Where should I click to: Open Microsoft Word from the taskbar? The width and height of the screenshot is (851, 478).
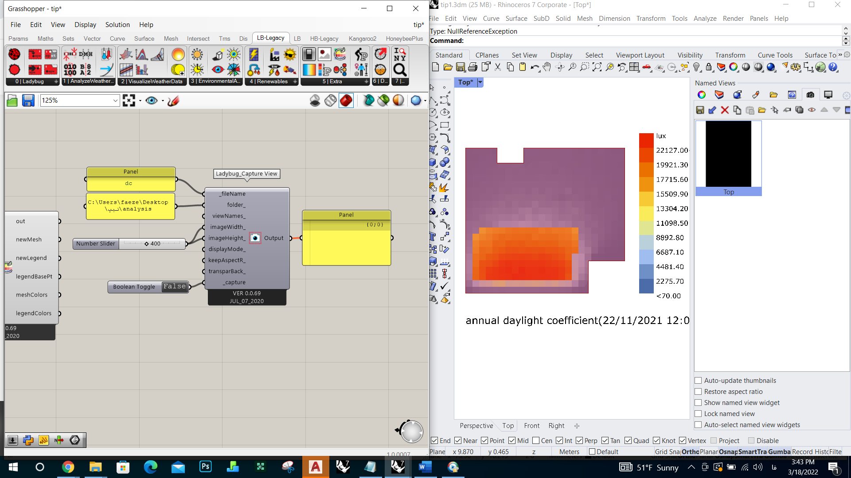click(x=425, y=467)
